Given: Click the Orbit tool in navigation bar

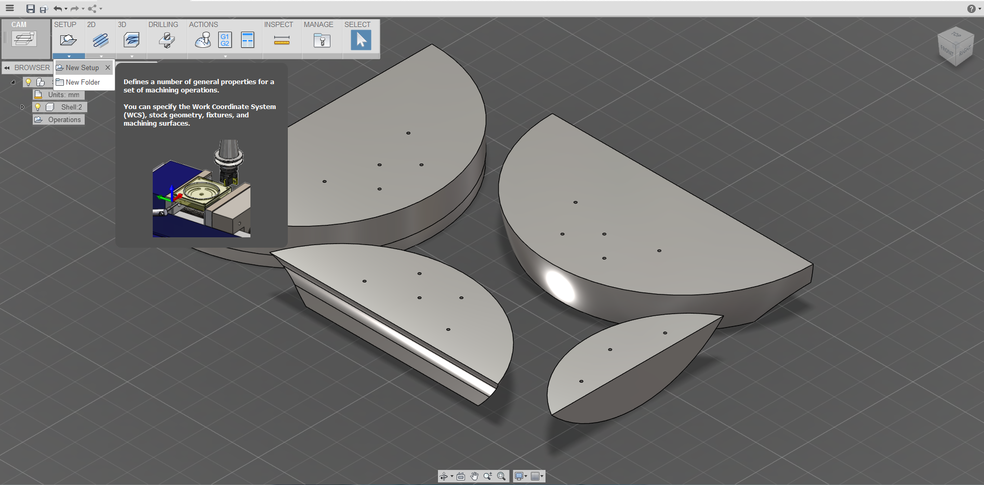Looking at the screenshot, I should point(444,476).
